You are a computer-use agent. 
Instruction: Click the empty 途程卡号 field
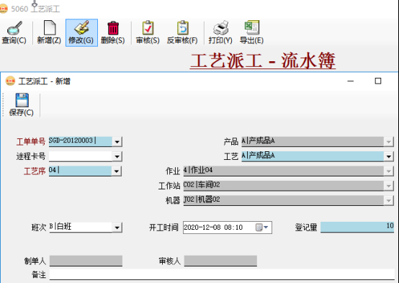click(x=81, y=156)
